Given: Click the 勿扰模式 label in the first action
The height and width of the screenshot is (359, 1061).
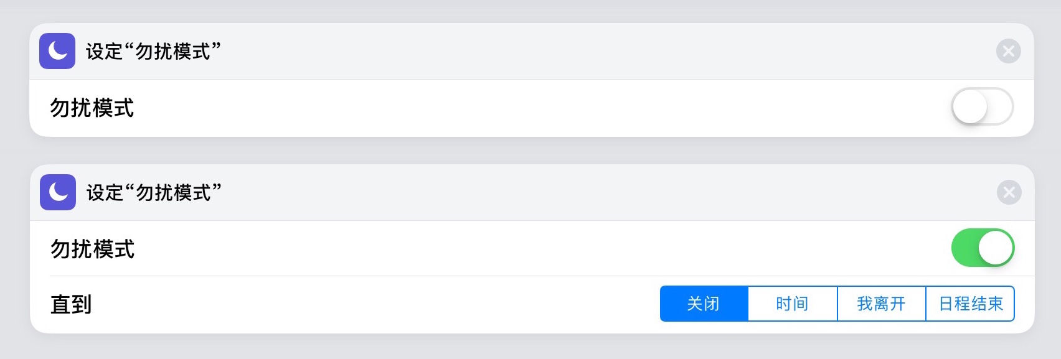Looking at the screenshot, I should 92,108.
